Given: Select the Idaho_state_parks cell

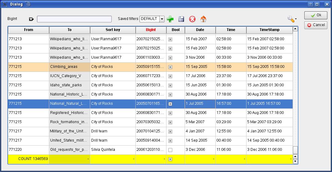Looking at the screenshot, I should coord(70,85).
